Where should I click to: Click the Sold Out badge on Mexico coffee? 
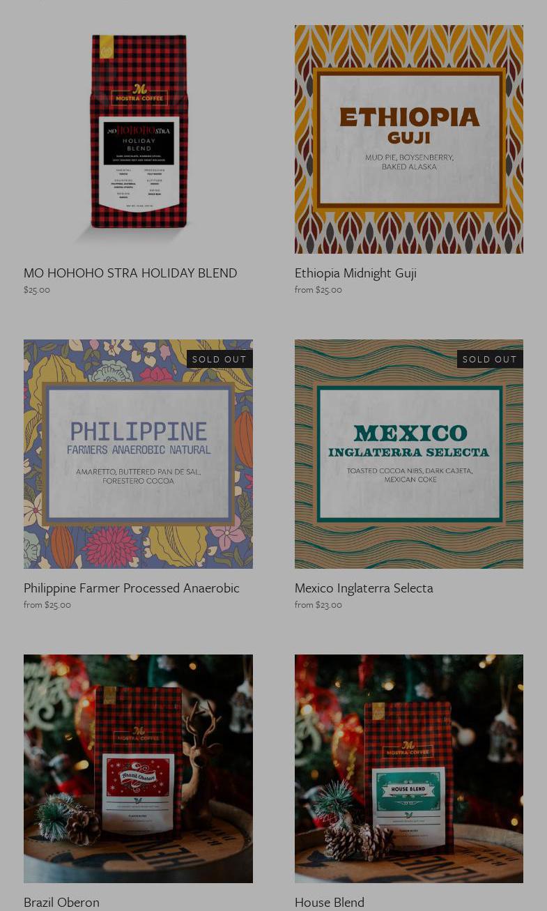coord(490,359)
